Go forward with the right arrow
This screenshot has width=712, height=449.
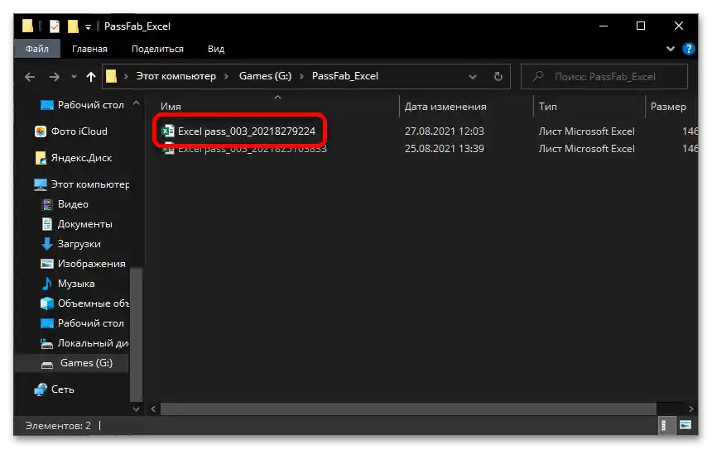click(x=54, y=77)
